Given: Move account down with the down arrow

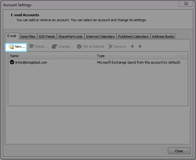Looking at the screenshot, I should (140, 46).
